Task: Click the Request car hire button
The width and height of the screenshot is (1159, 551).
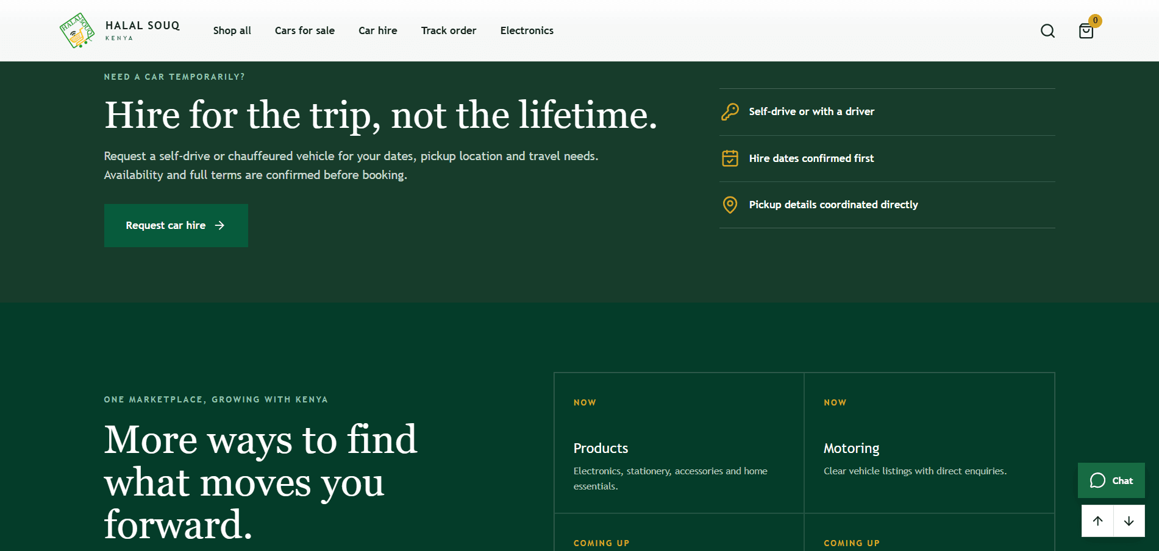Action: (176, 225)
